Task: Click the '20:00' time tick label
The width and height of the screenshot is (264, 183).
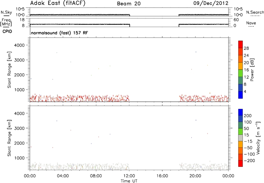Action: pyautogui.click(x=195, y=176)
